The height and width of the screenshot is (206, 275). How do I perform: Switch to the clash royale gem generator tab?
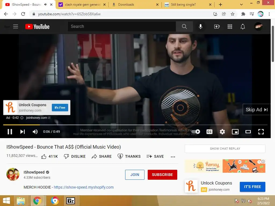tap(82, 5)
